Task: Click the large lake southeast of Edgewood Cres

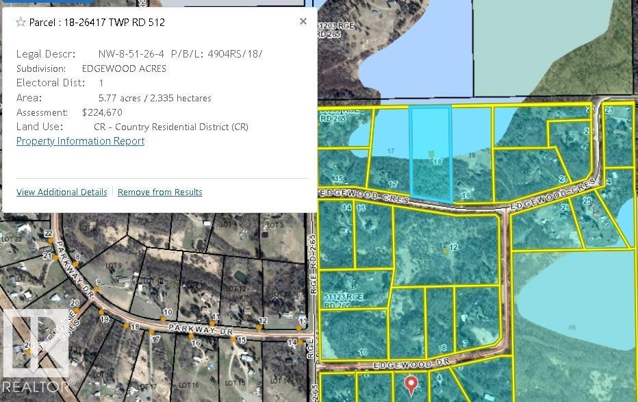Action: coord(575,308)
